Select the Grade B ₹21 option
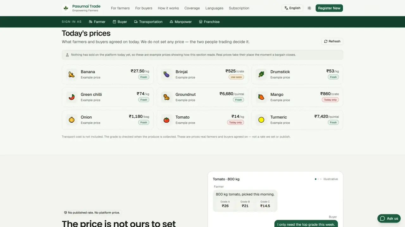 click(x=245, y=204)
